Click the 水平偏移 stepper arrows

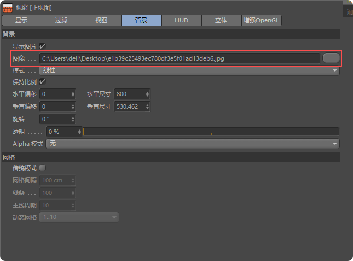pyautogui.click(x=73, y=94)
